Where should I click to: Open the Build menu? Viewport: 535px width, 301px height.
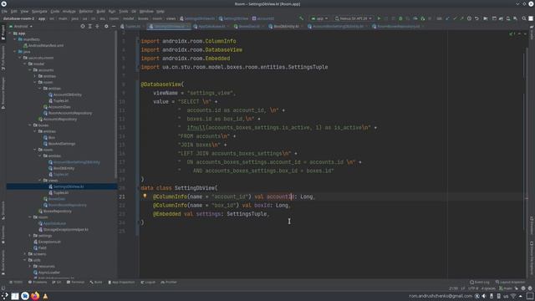[x=100, y=11]
